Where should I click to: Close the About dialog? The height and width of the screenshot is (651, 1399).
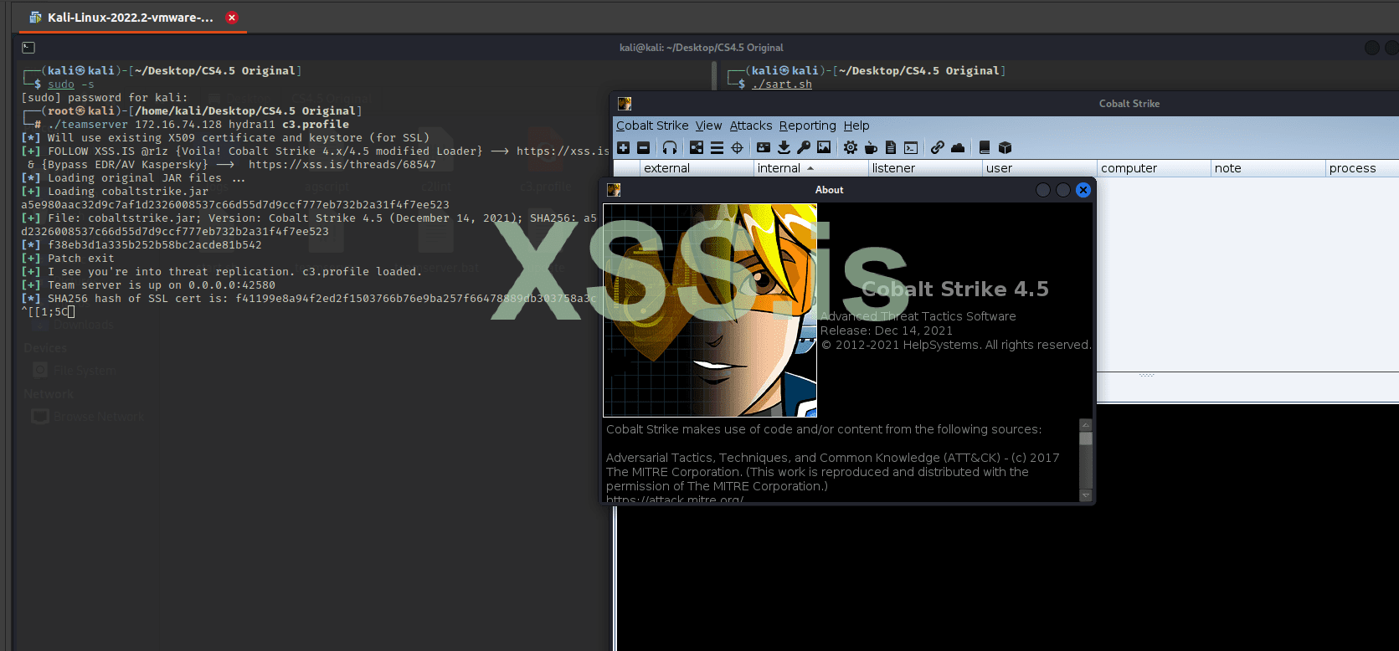point(1083,190)
